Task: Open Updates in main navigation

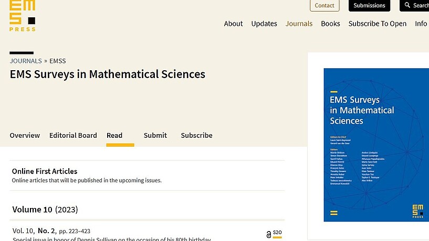Action: tap(264, 24)
